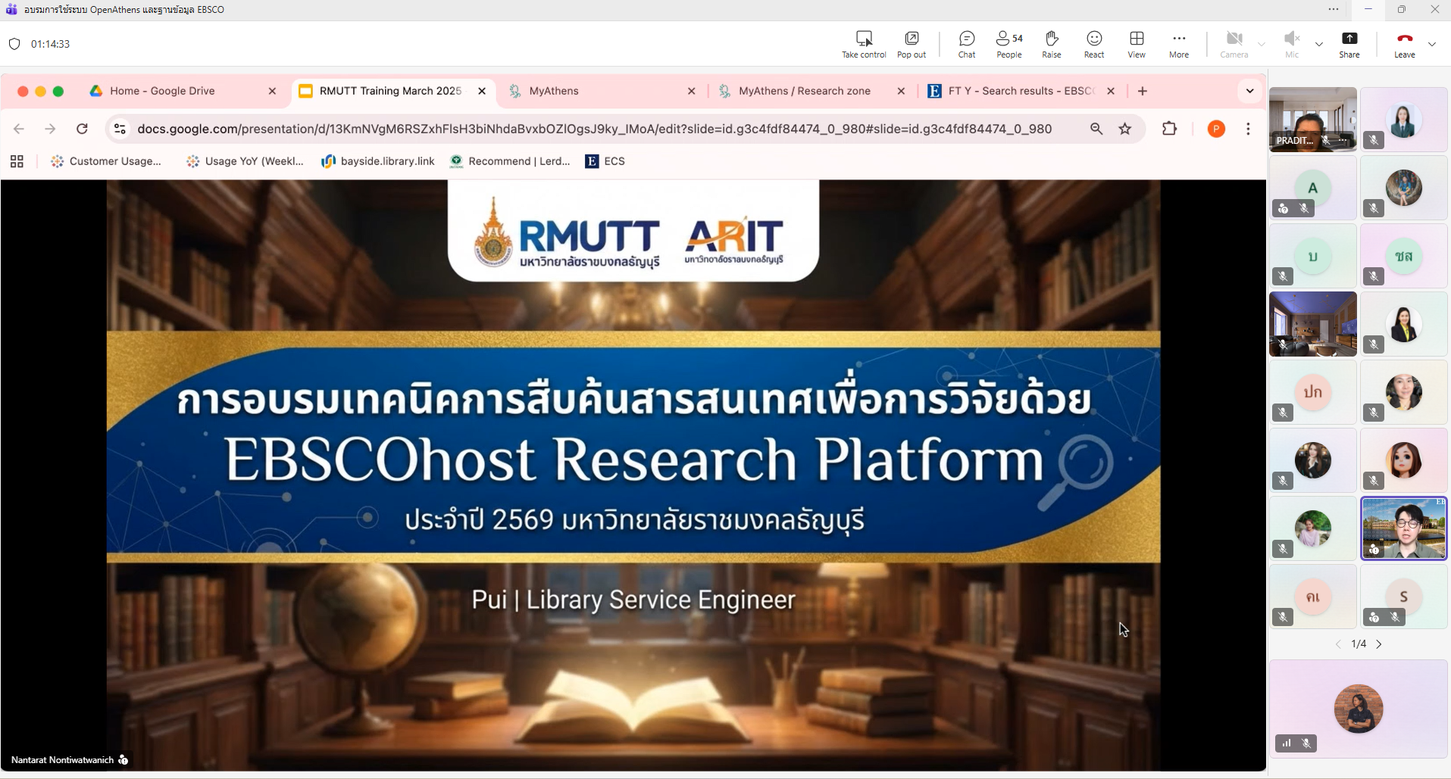
Task: Pop out the shared content window
Action: coord(911,44)
